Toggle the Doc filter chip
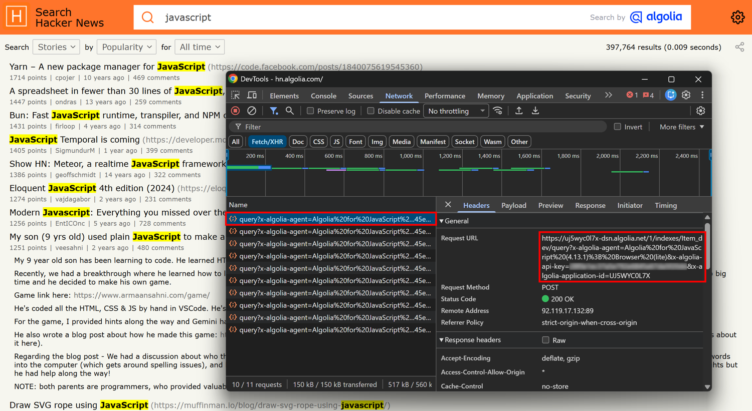The image size is (752, 411). (298, 142)
